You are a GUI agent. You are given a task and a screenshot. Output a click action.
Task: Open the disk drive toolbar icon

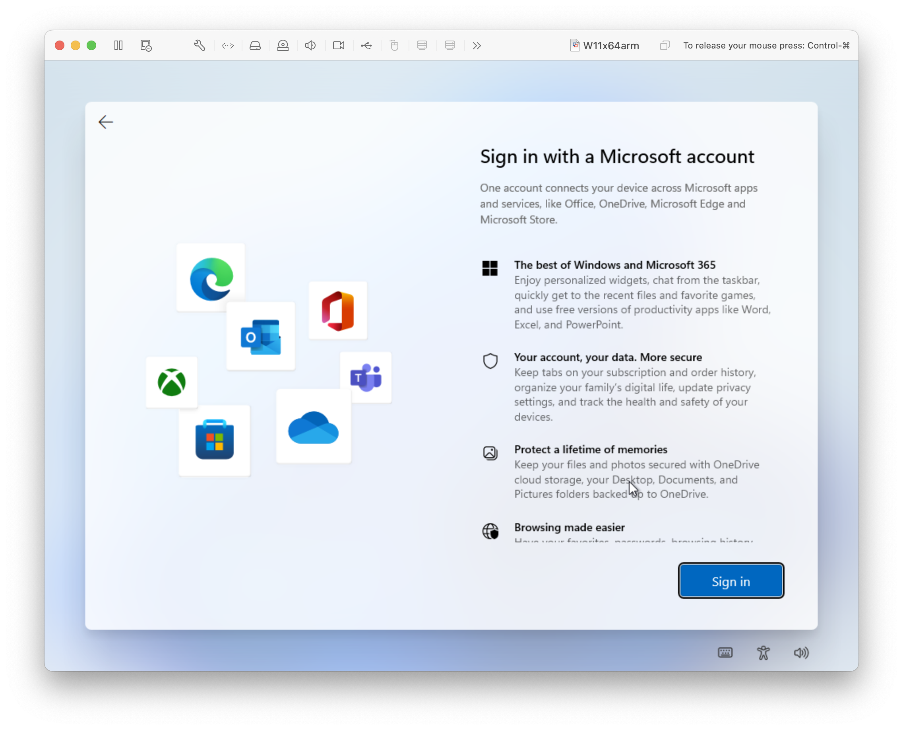[255, 45]
